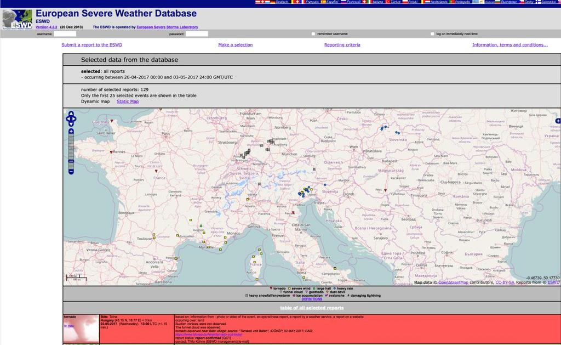Viewport: 561px width, 345px height.
Task: Open the DEFINITIONS link below the legend
Action: click(x=312, y=299)
